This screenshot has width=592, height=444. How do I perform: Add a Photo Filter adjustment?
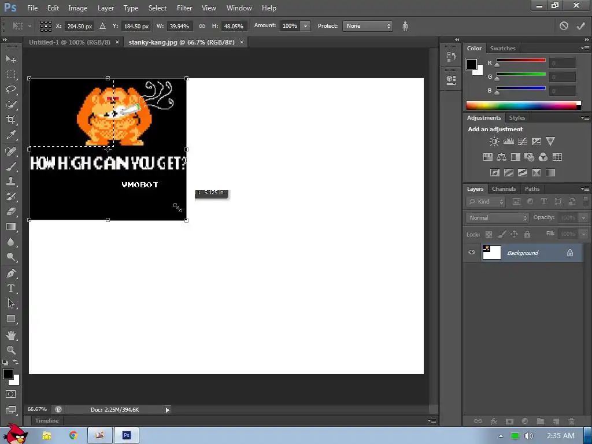pos(530,157)
